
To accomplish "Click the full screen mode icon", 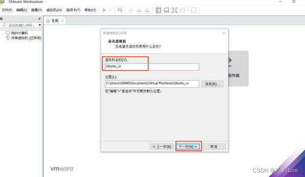I will coord(175,10).
